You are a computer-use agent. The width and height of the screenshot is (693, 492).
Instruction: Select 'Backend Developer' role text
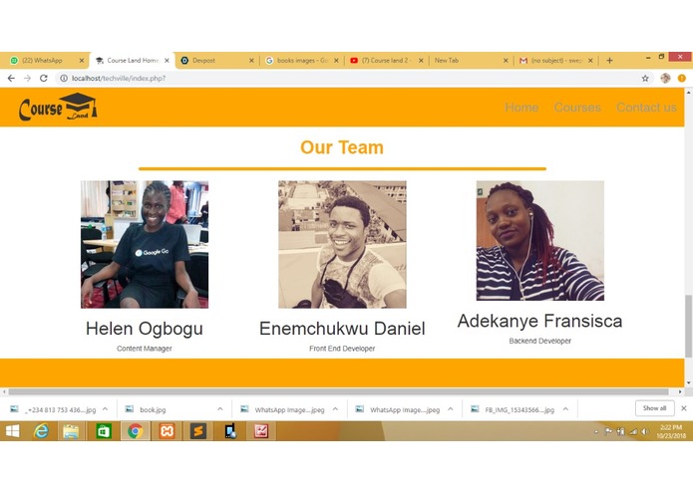click(x=540, y=341)
